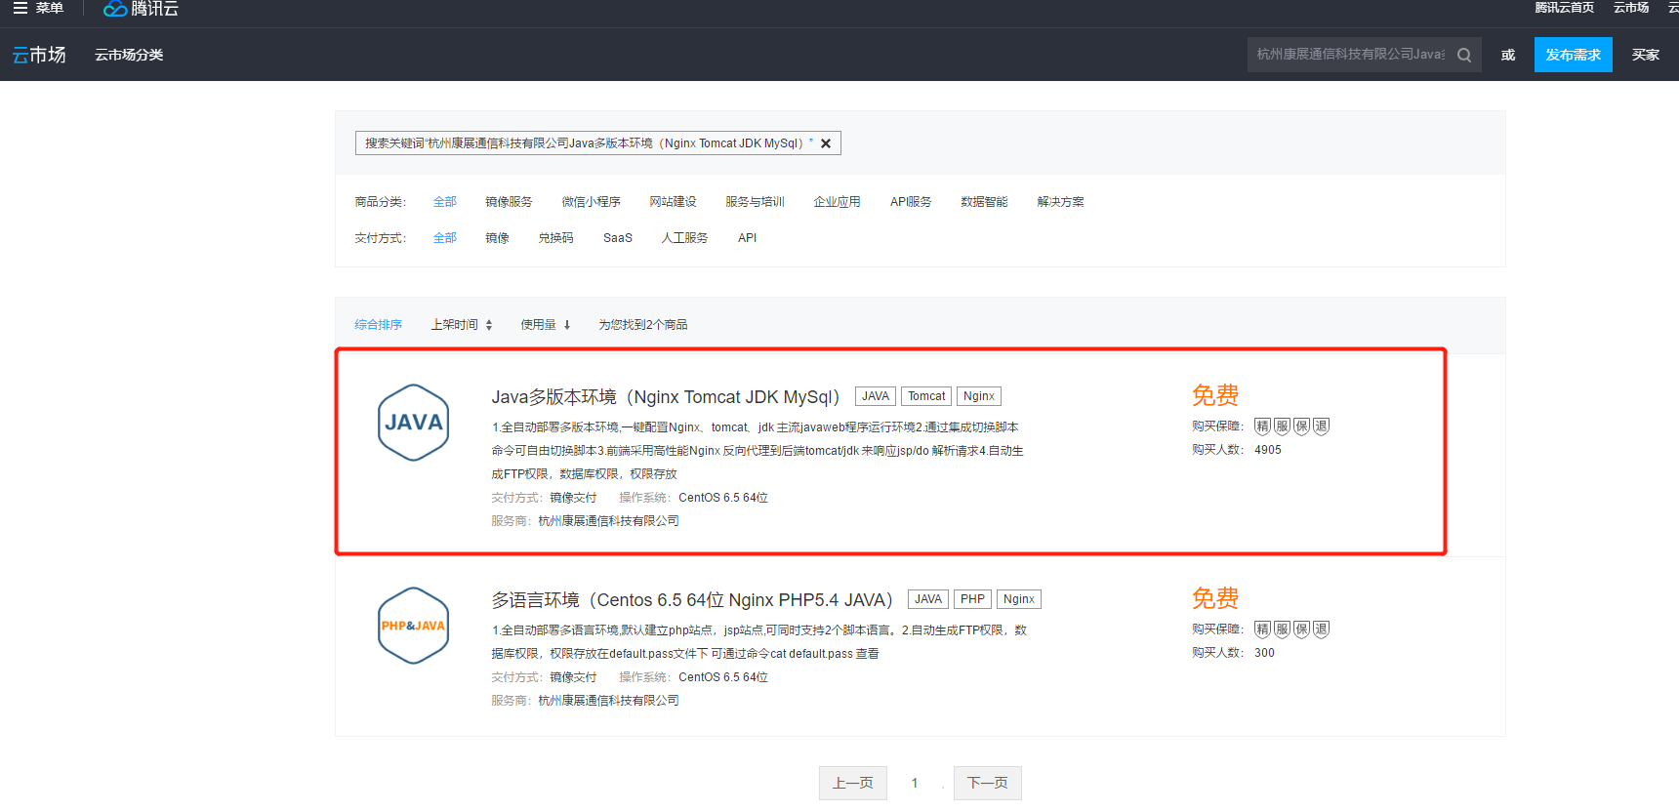
Task: Click 服 guarantee badge for 多语言环境
Action: pos(1283,629)
